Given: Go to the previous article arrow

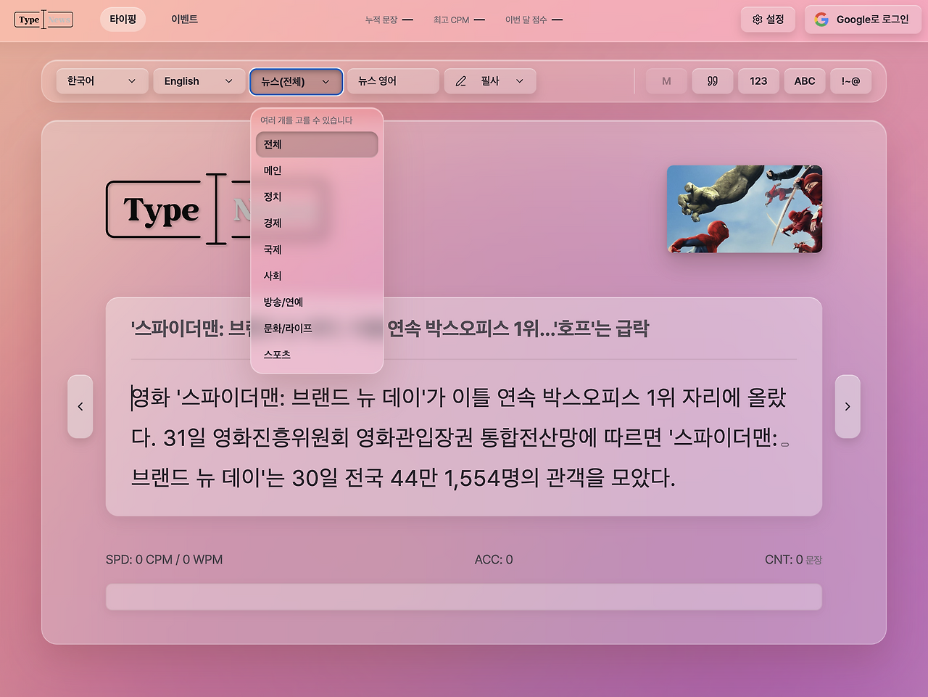Looking at the screenshot, I should pos(80,406).
